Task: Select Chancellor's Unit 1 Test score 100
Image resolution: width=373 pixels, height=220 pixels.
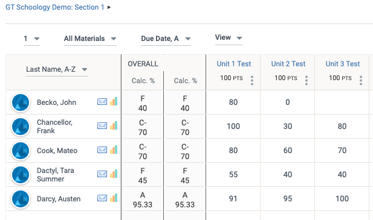Action: coord(233,127)
